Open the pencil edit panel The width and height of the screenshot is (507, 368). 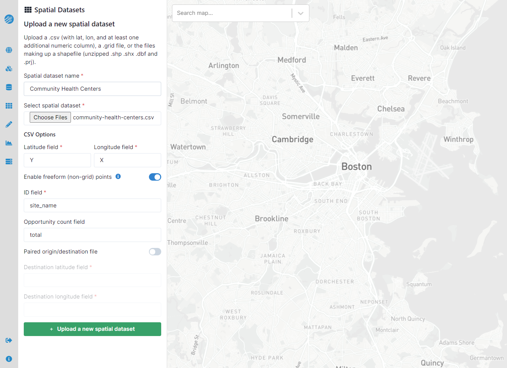[x=9, y=124]
